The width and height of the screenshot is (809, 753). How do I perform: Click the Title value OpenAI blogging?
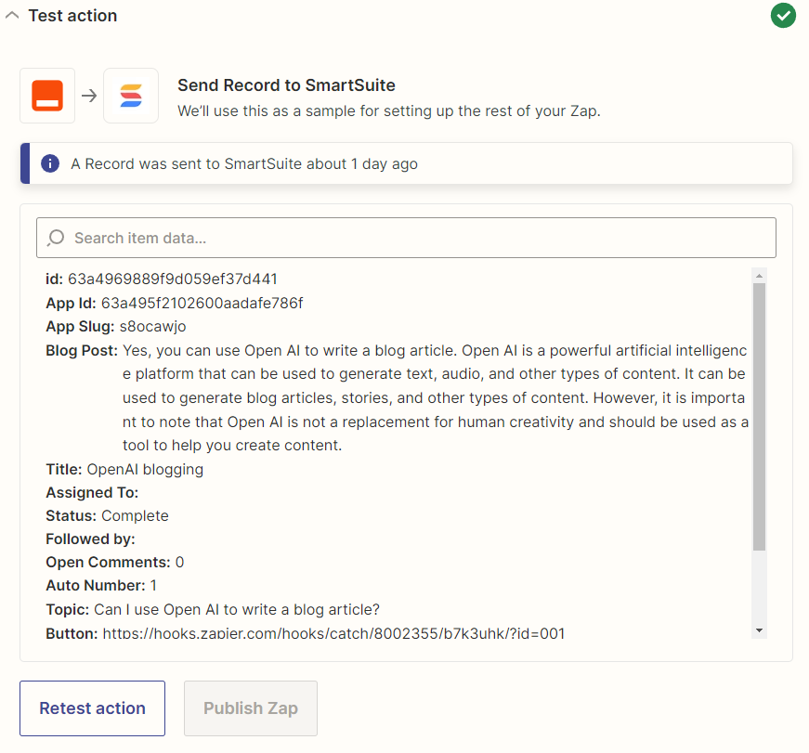(x=145, y=469)
